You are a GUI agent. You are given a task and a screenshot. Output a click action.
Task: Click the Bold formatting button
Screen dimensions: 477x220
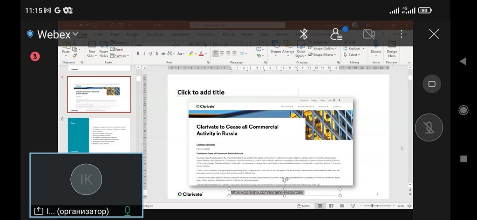pos(138,53)
